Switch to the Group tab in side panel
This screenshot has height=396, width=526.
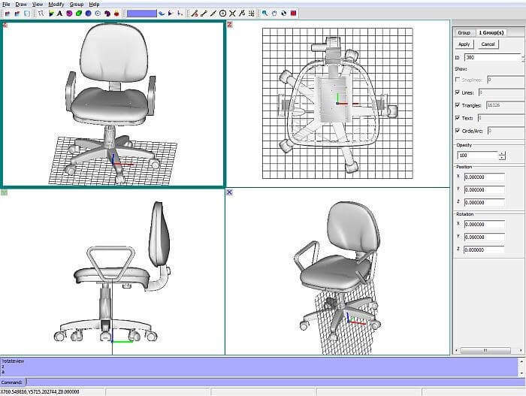point(464,32)
